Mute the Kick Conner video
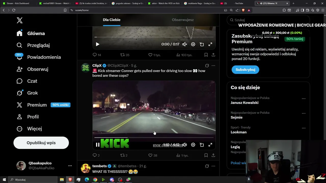 click(185, 145)
